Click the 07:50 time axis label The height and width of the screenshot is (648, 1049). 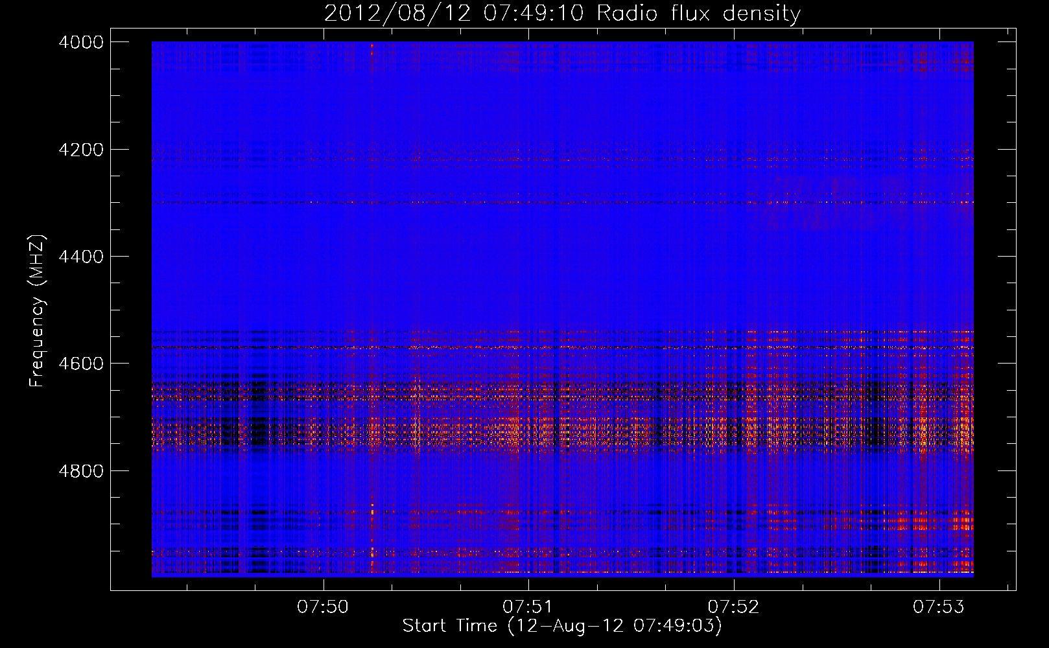[323, 607]
